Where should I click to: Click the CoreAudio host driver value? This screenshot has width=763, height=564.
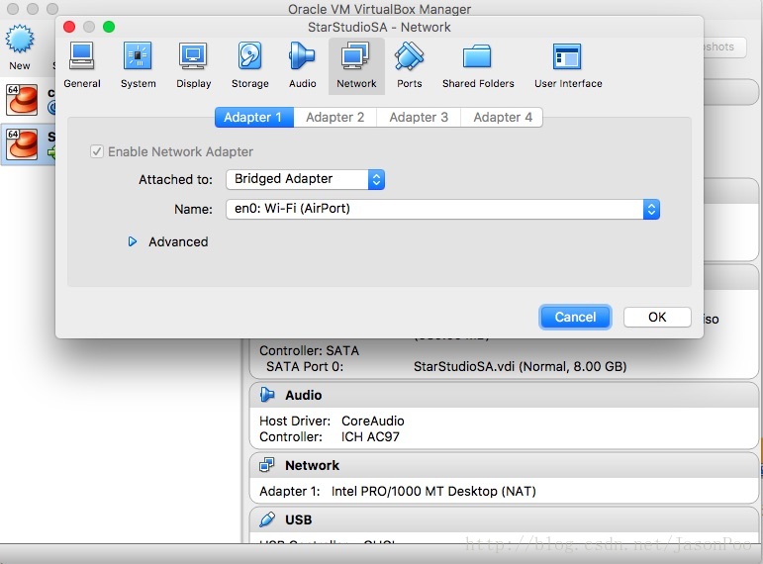point(373,421)
